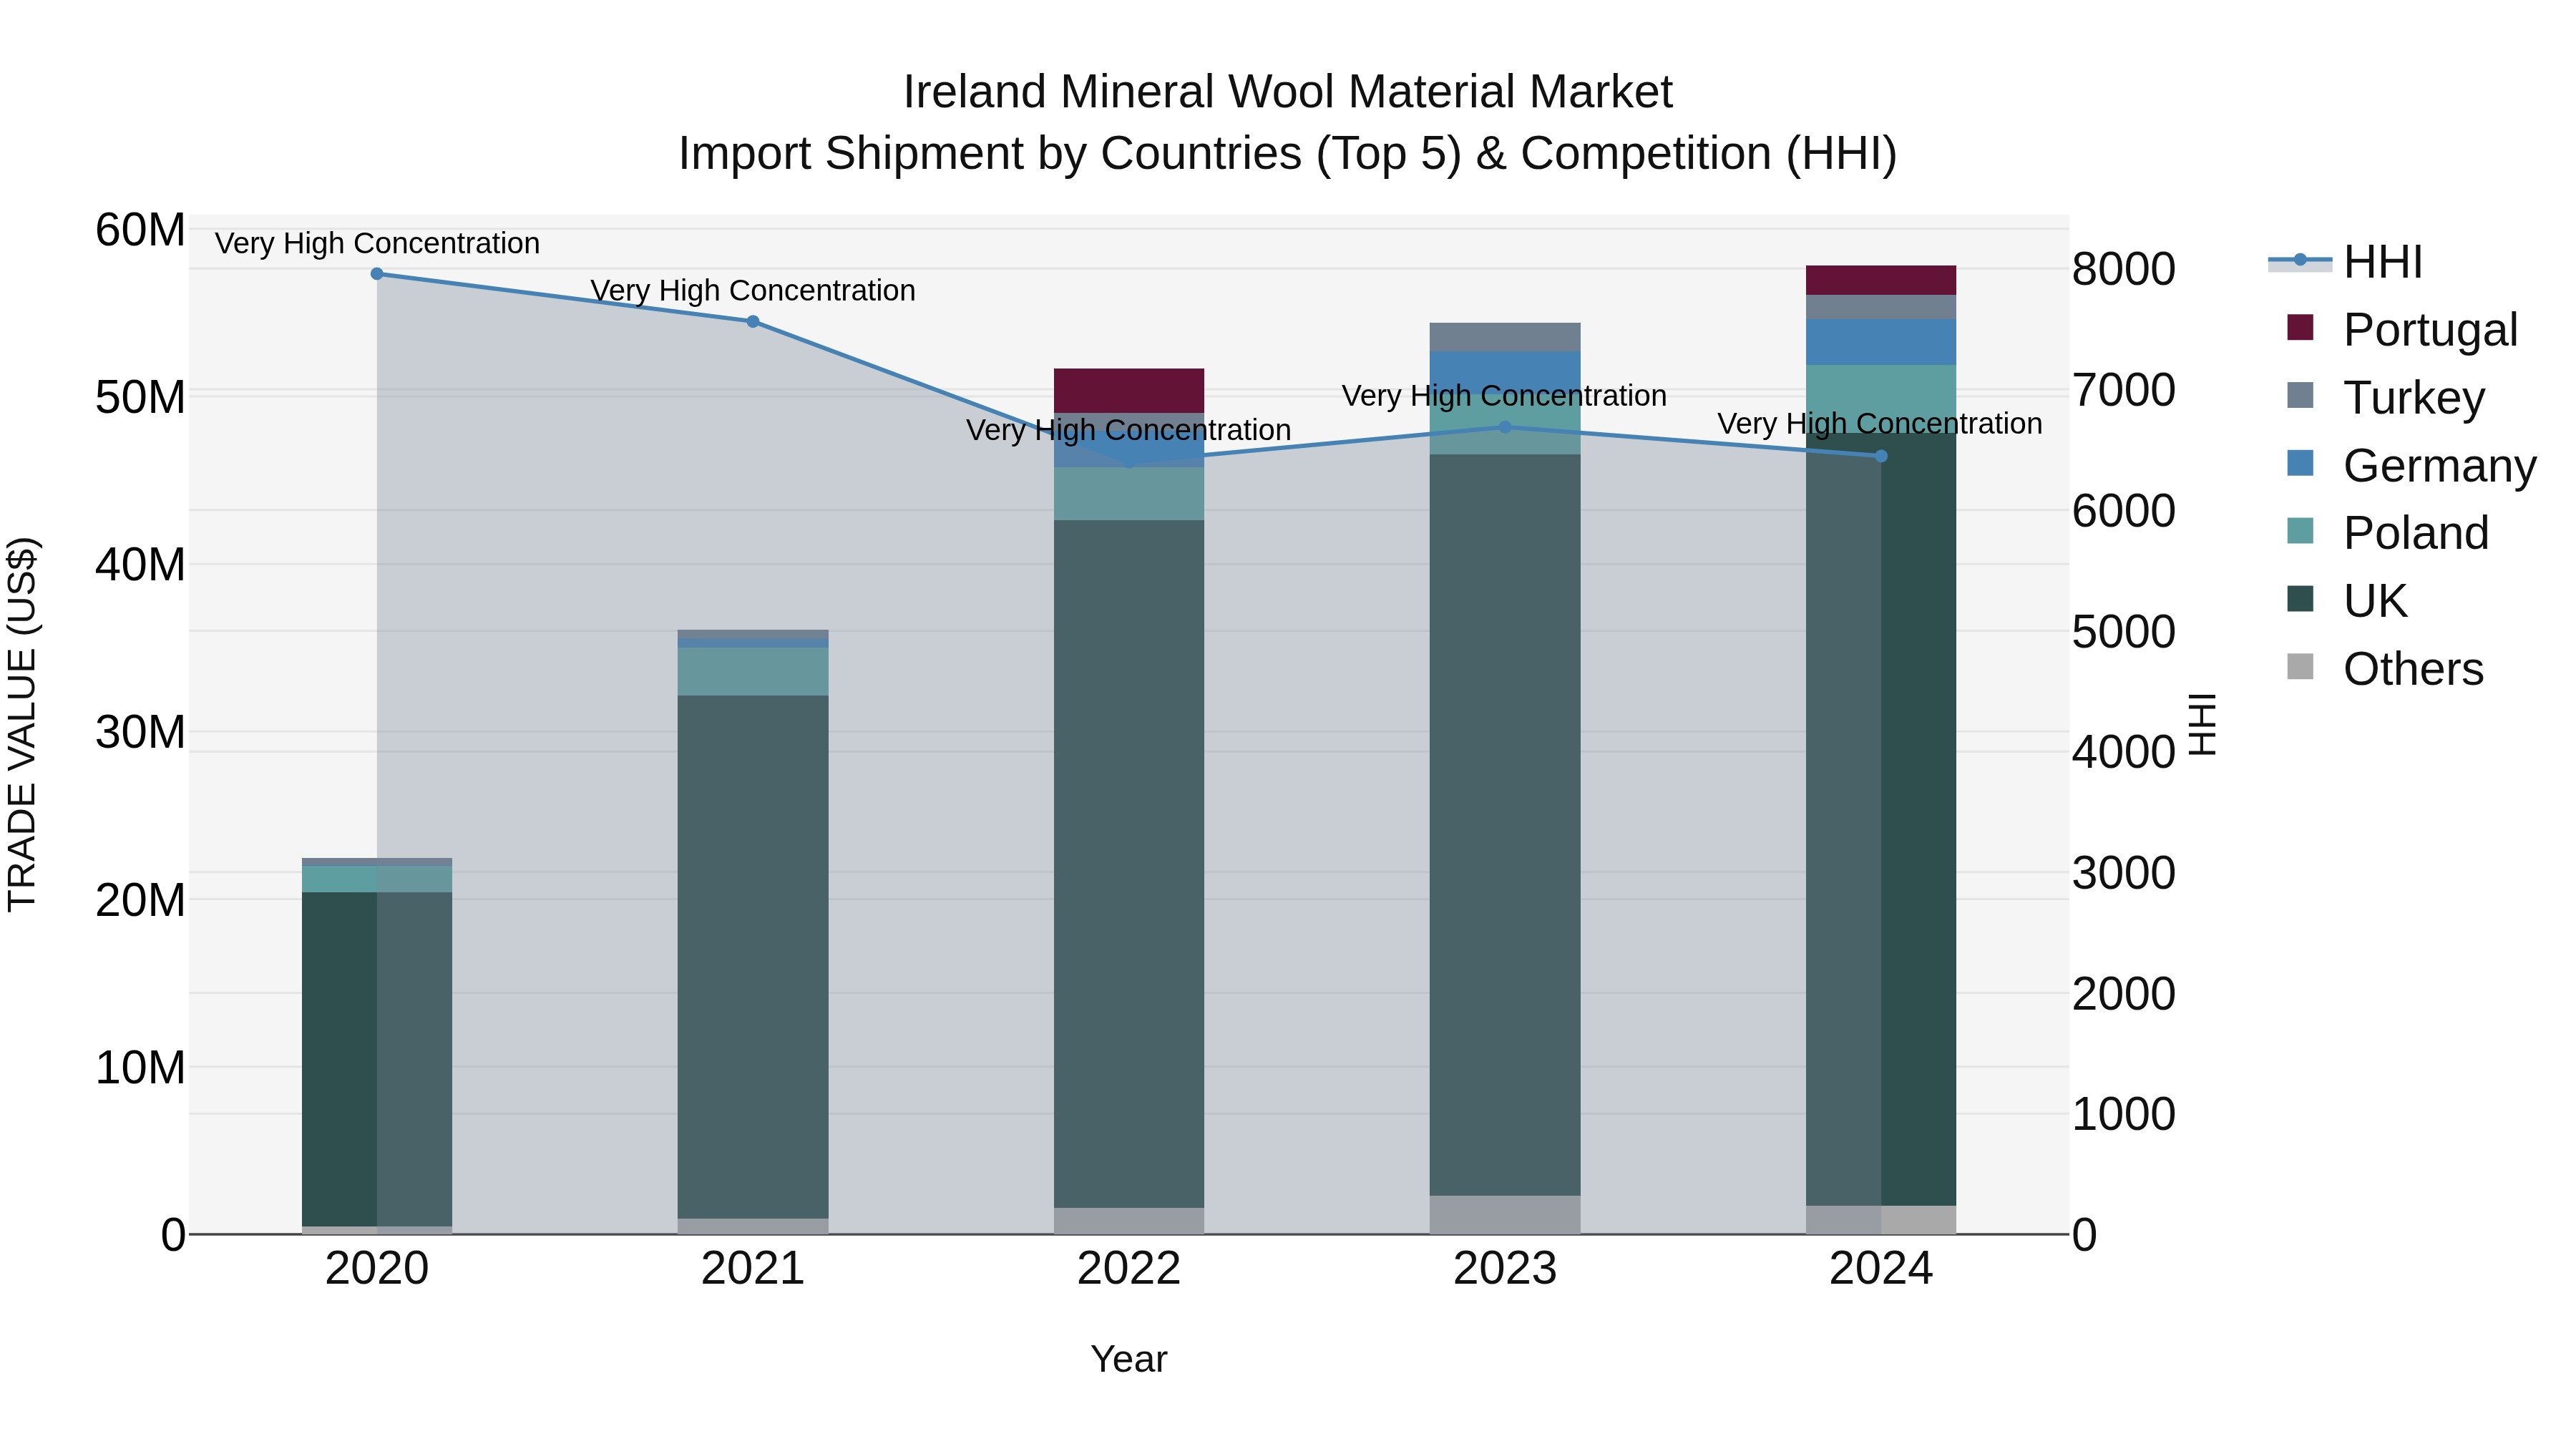Click the 5000 tick on the HHI axis
The width and height of the screenshot is (2576, 1449).
2124,631
